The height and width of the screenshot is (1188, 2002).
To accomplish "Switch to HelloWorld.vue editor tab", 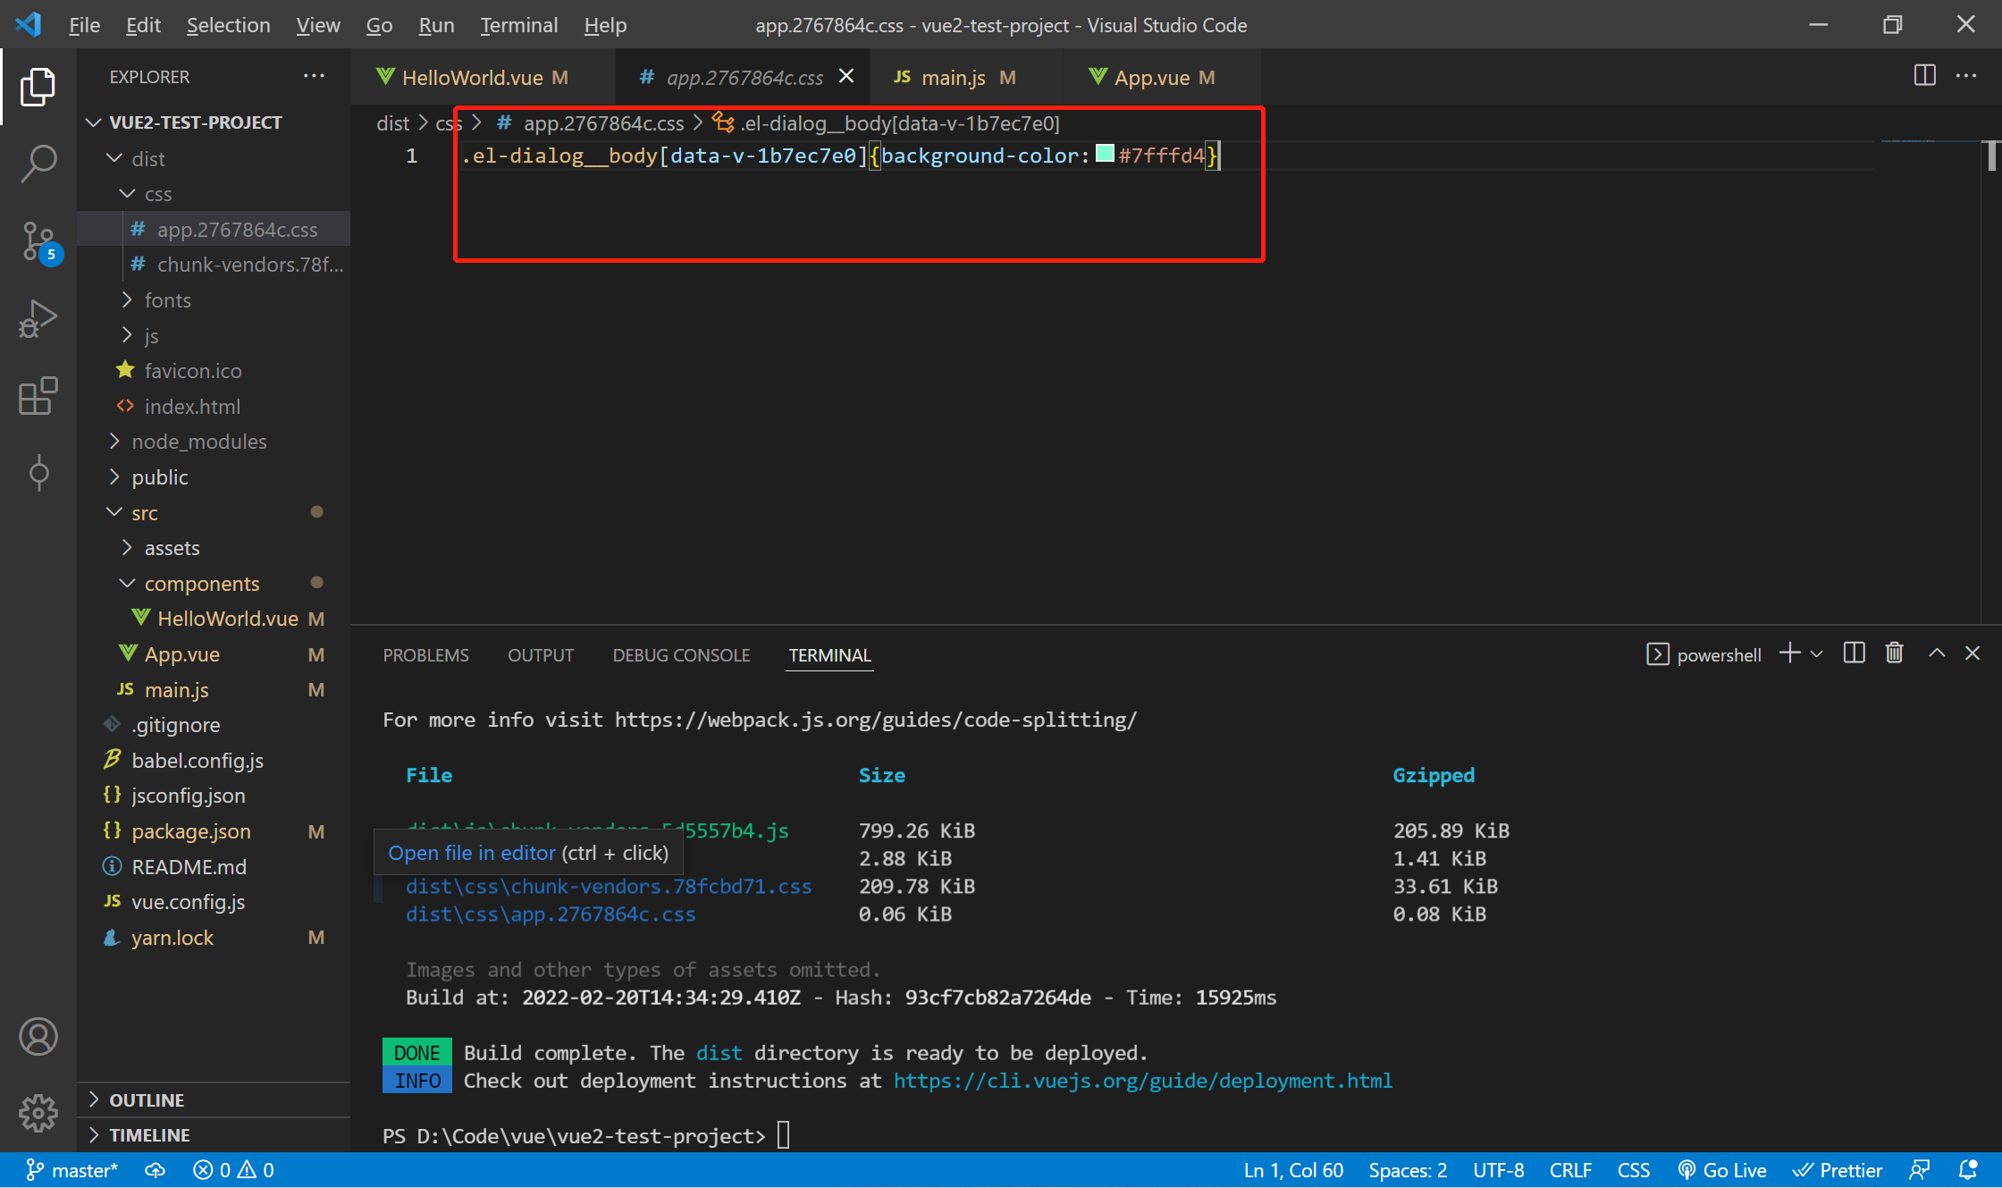I will (x=484, y=78).
